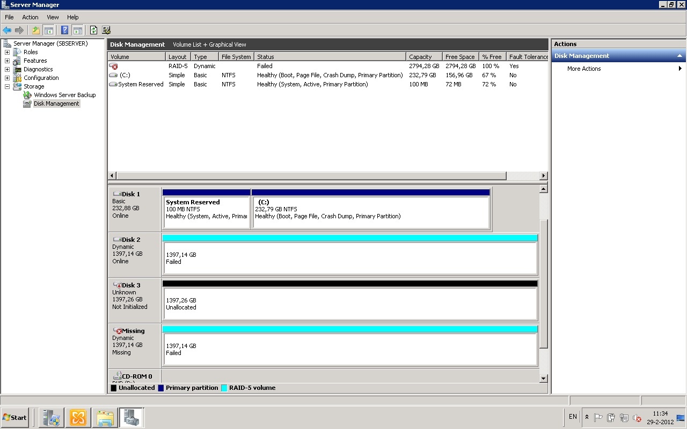Open Help using the blue question mark icon
Viewport: 687px width, 429px height.
click(64, 29)
